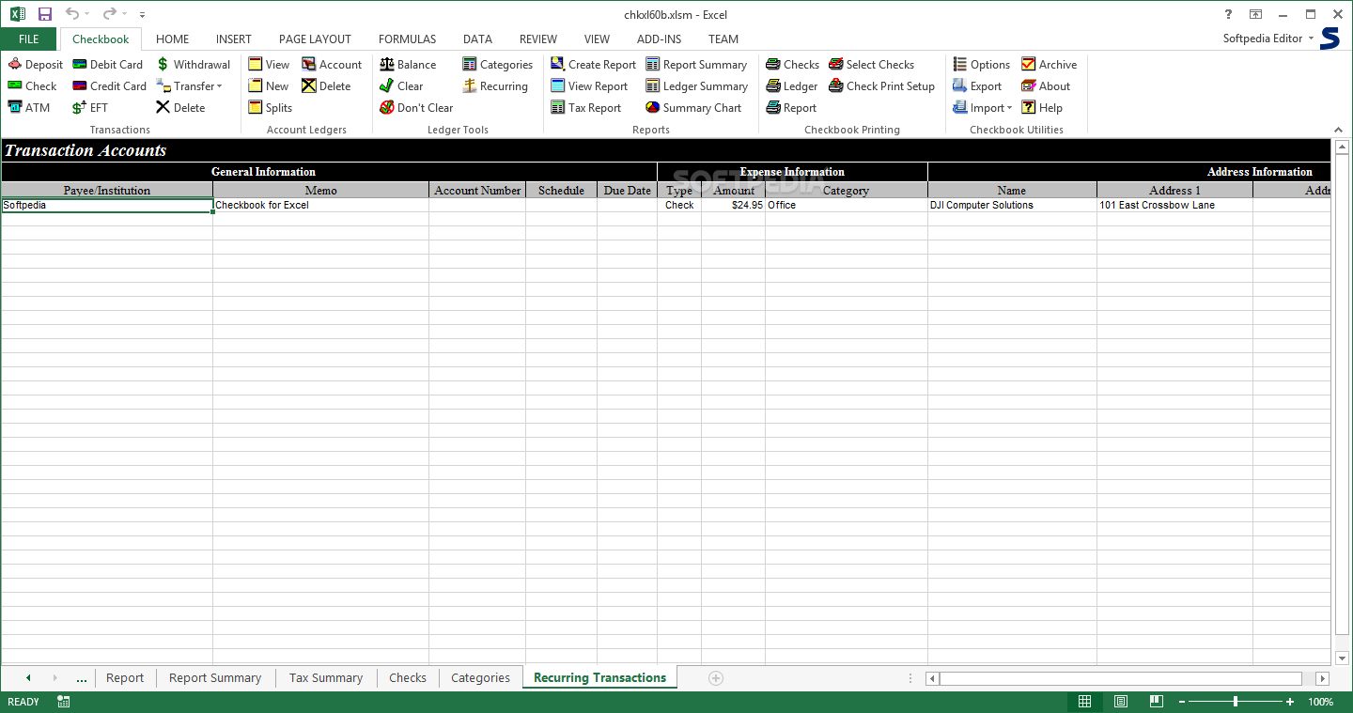The width and height of the screenshot is (1353, 713).
Task: Zoom out with minus button
Action: coord(1183,702)
